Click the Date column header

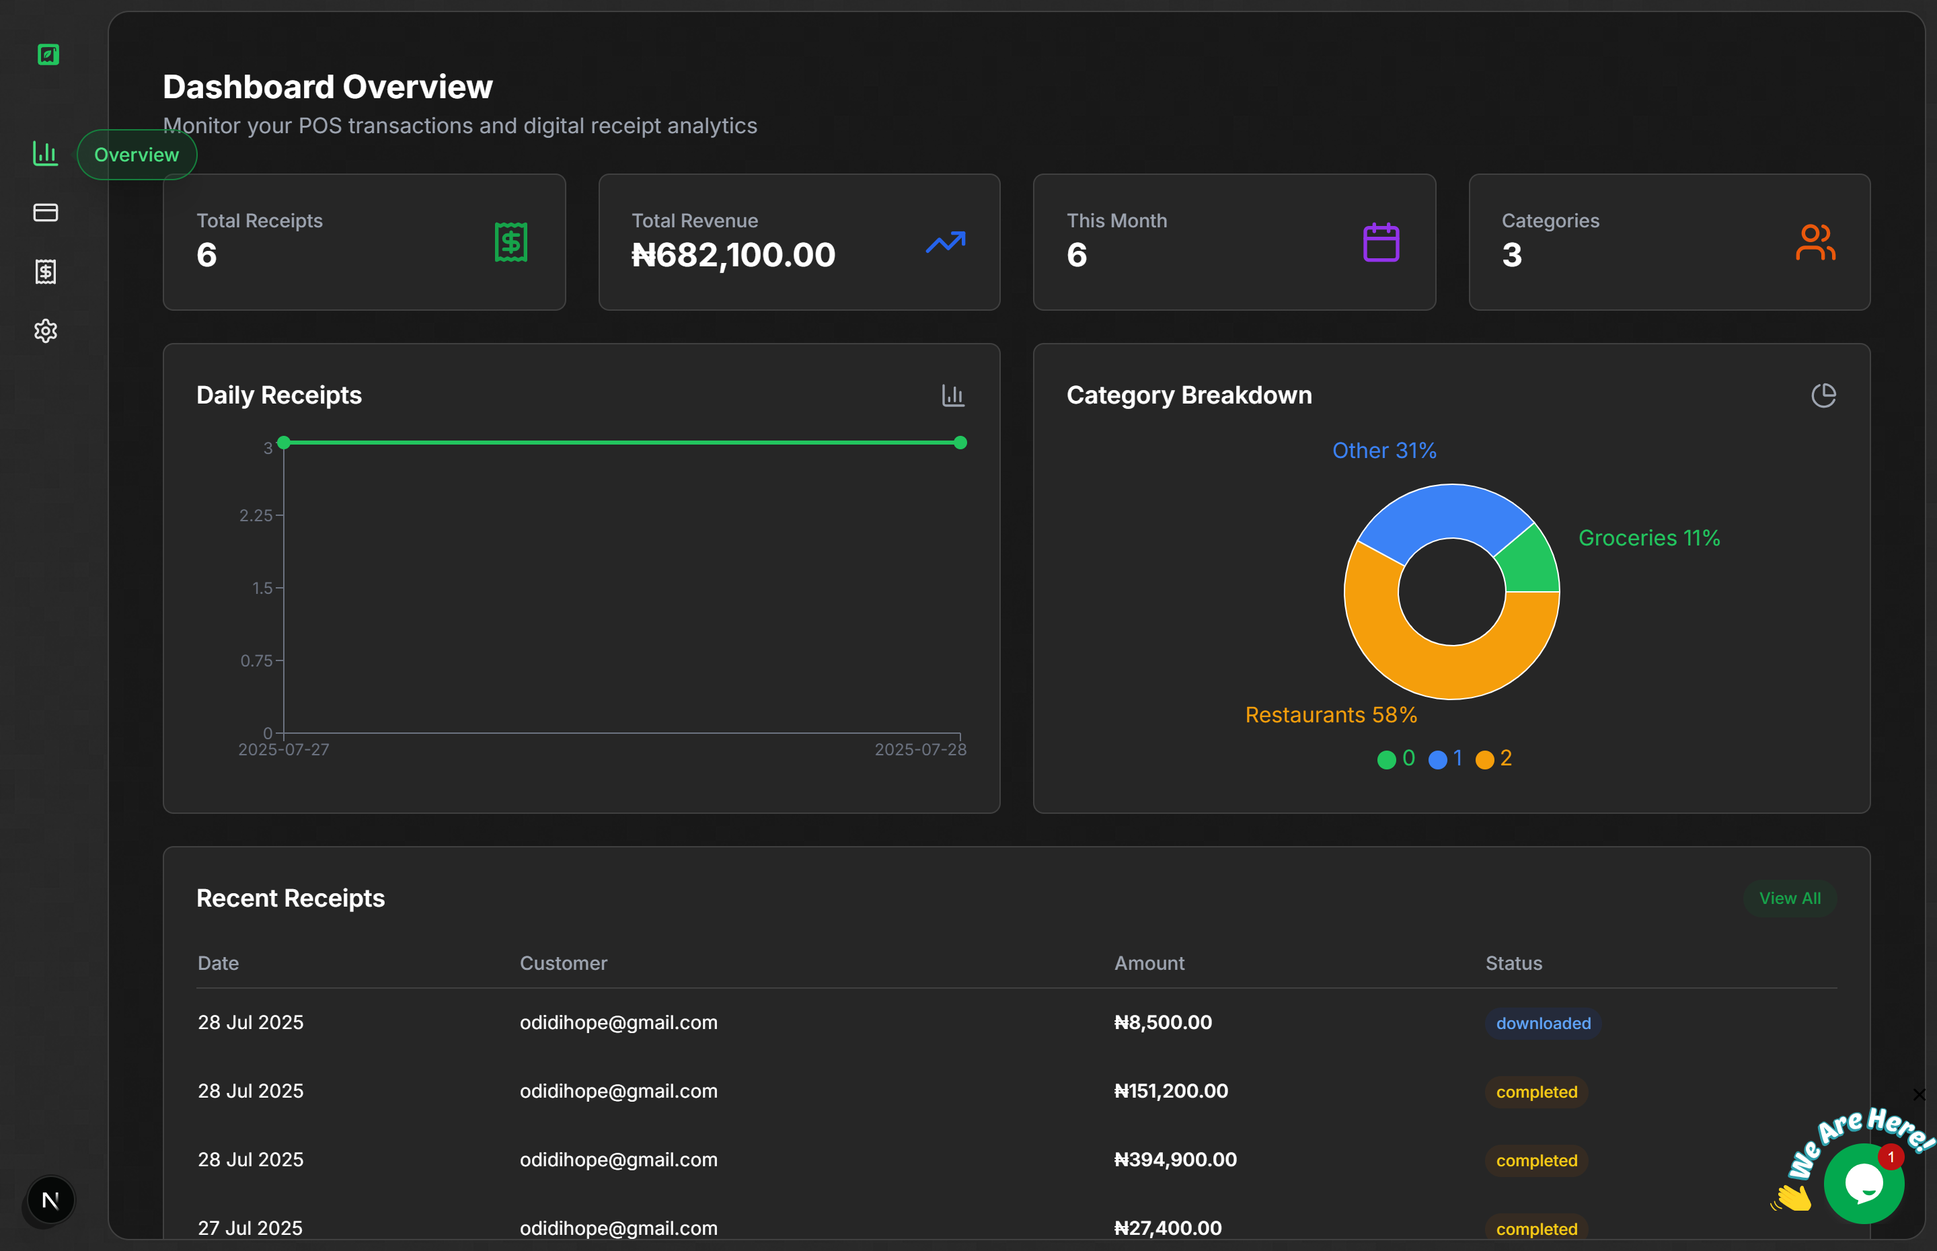pos(219,963)
